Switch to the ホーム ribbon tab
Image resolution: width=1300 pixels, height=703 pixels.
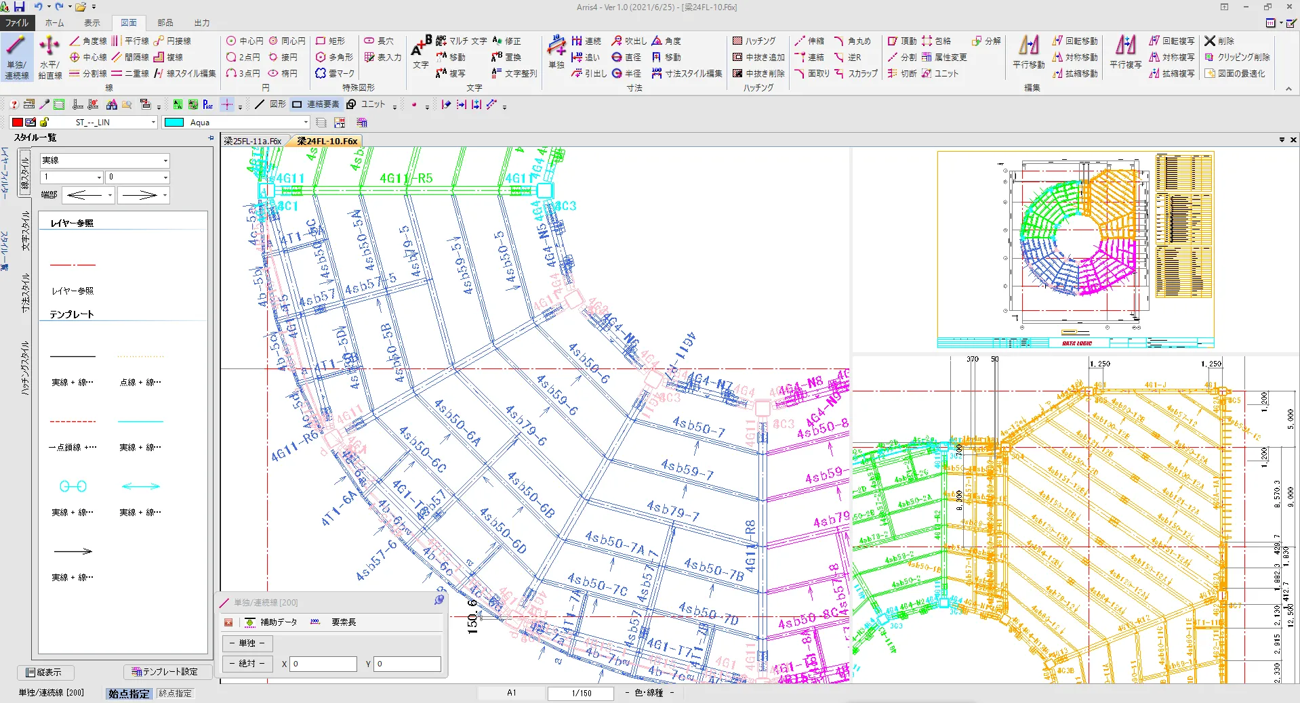click(x=54, y=22)
